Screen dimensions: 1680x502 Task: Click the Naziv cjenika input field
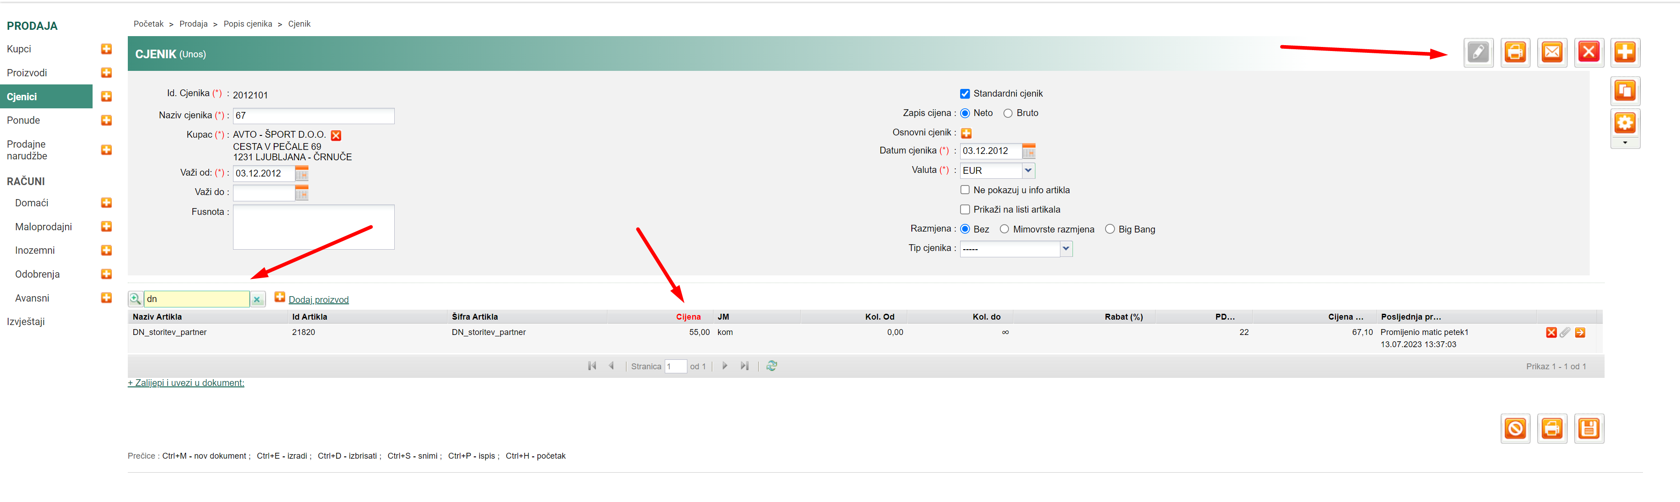pos(313,116)
